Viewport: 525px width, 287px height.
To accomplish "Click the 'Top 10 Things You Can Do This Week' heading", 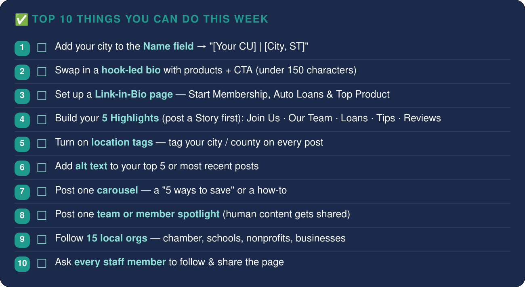I will 150,19.
